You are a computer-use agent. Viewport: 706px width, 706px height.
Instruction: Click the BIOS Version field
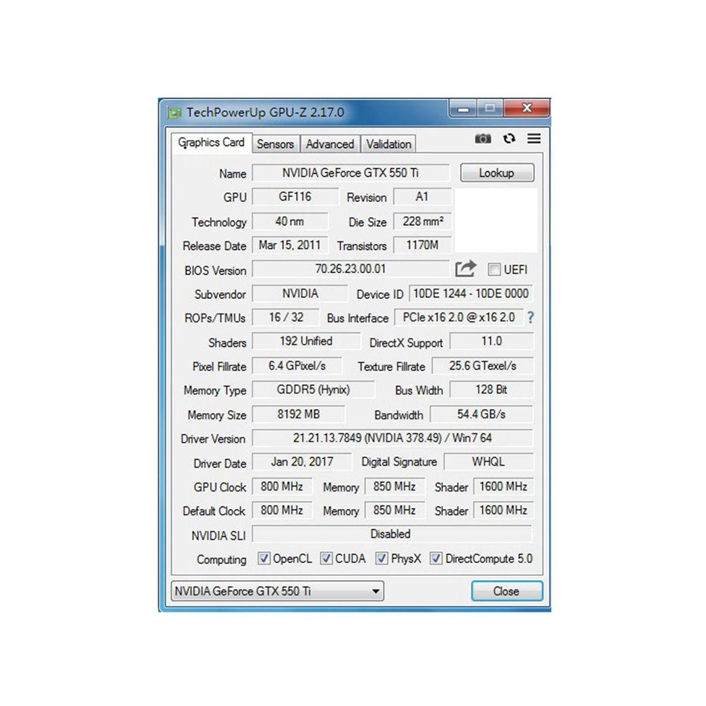[x=351, y=269]
